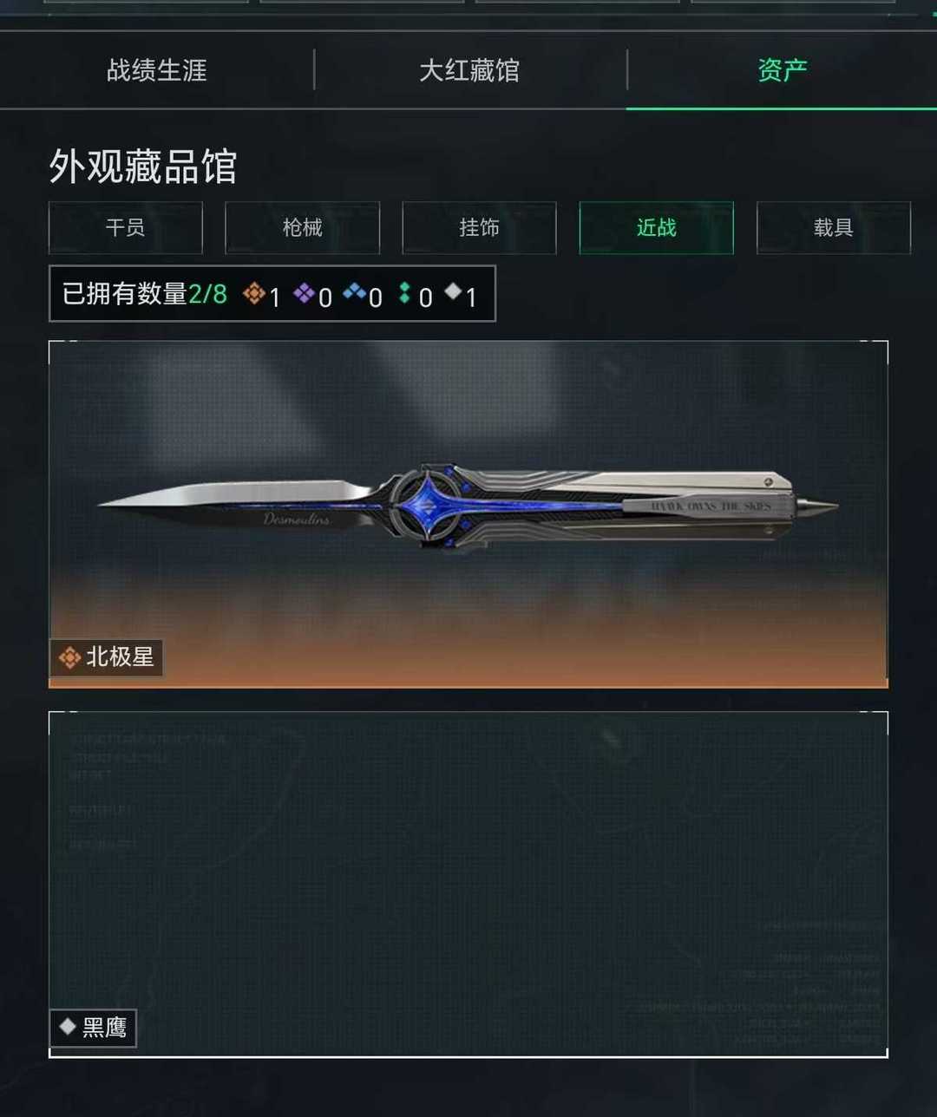The image size is (937, 1117).
Task: Open the 载具 category
Action: click(x=834, y=227)
